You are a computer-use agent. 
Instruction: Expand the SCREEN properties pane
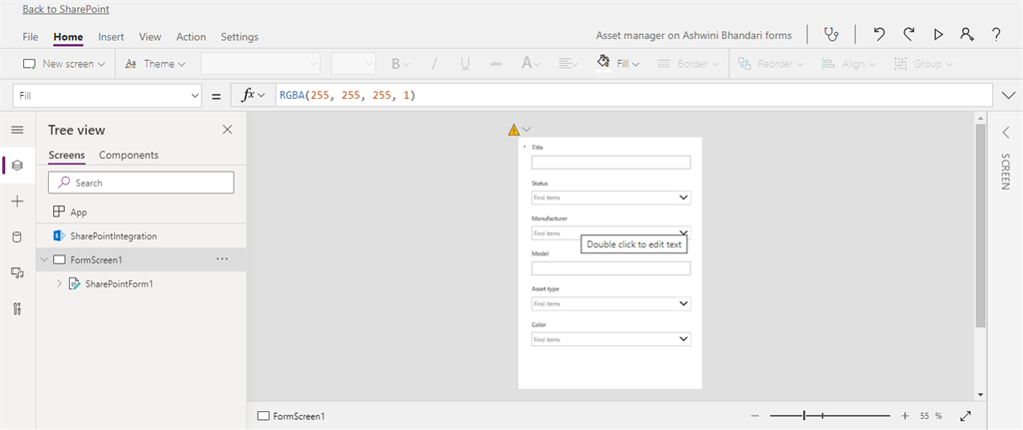[x=1005, y=133]
